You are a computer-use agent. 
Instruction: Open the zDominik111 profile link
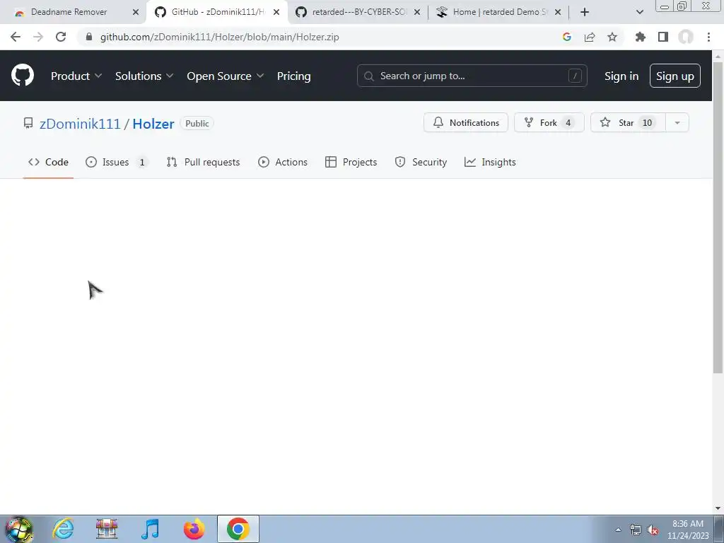[80, 123]
